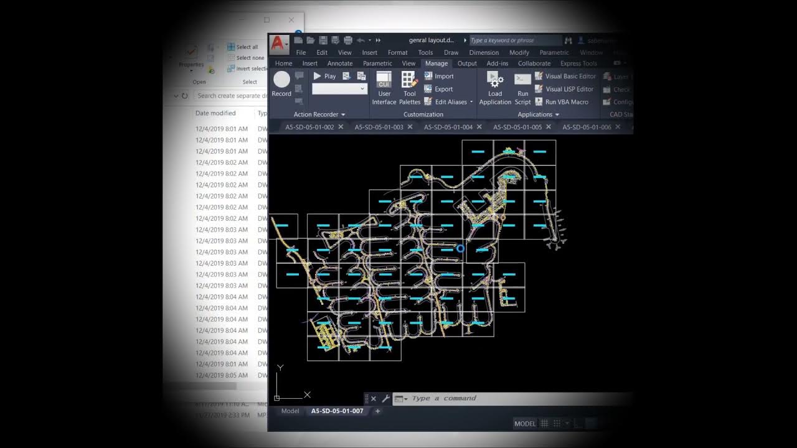Click the keyword search field in AutoCAD title bar
This screenshot has height=448, width=797.
pos(515,40)
